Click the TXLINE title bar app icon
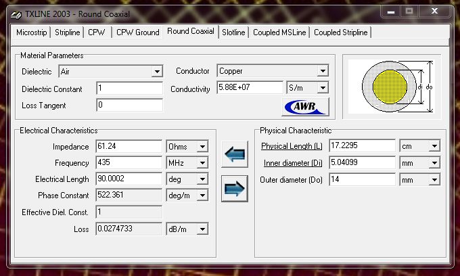460x276 pixels. (16, 14)
